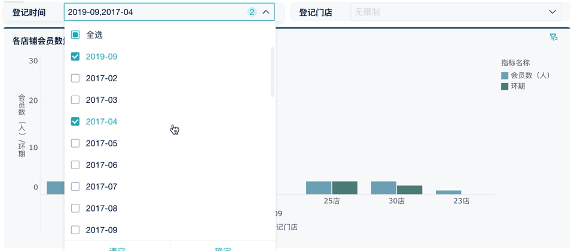Tick the 2017-05 checkbox

(75, 143)
